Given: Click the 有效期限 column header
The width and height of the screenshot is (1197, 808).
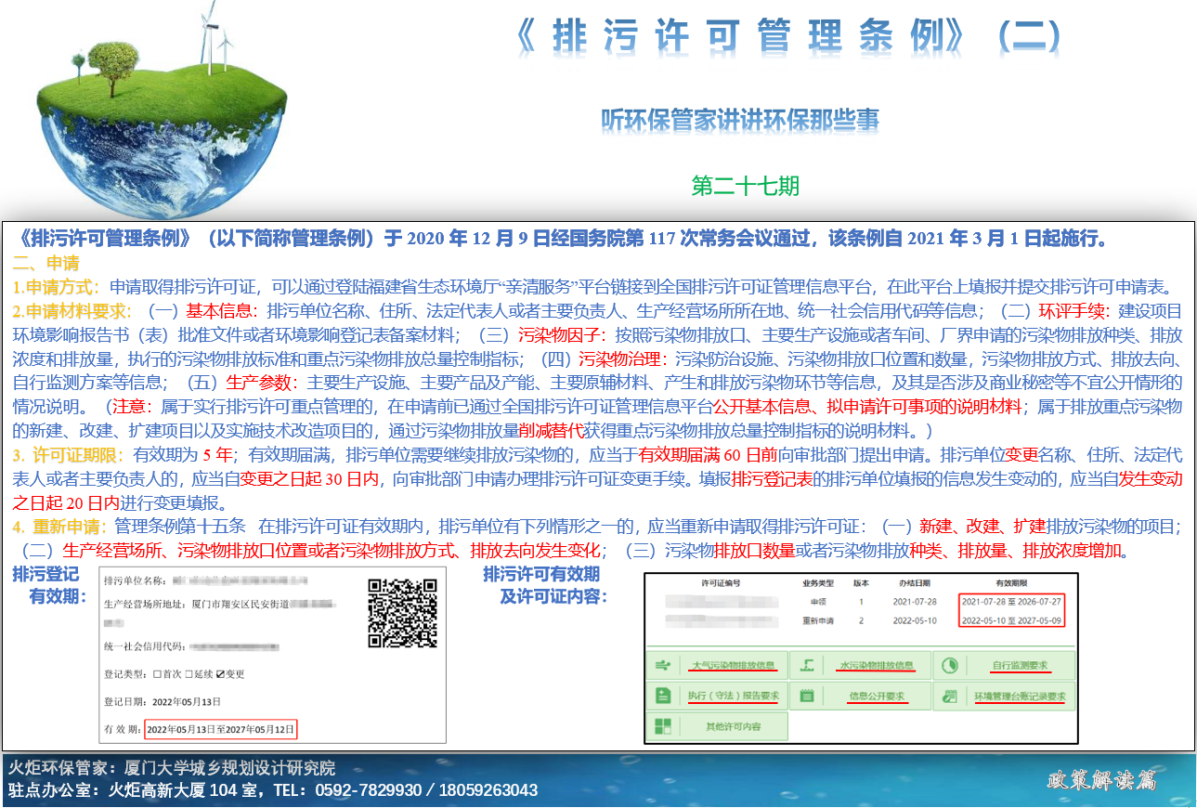Looking at the screenshot, I should [1010, 583].
